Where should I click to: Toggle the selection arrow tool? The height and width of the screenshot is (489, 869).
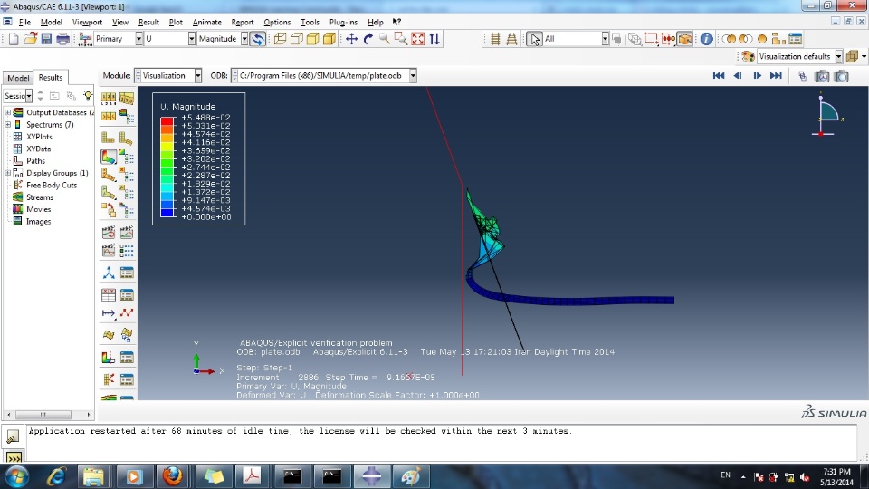coord(534,39)
